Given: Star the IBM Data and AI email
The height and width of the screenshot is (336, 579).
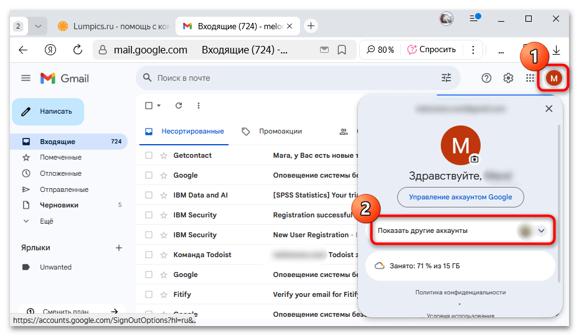Looking at the screenshot, I should [164, 195].
